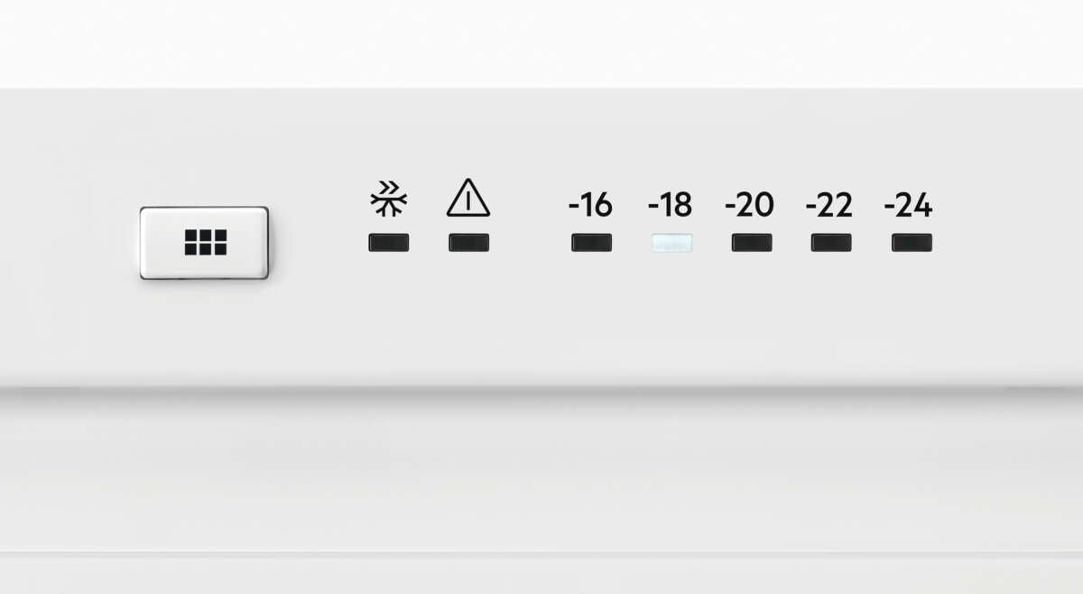The width and height of the screenshot is (1083, 594).
Task: Click the horizontal seam below the control panel
Action: click(x=541, y=388)
